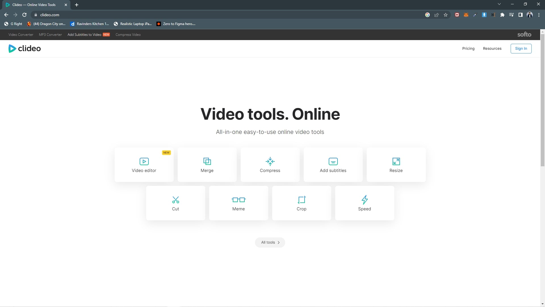Open the Chrome three-dot menu
The height and width of the screenshot is (307, 545).
click(x=539, y=15)
